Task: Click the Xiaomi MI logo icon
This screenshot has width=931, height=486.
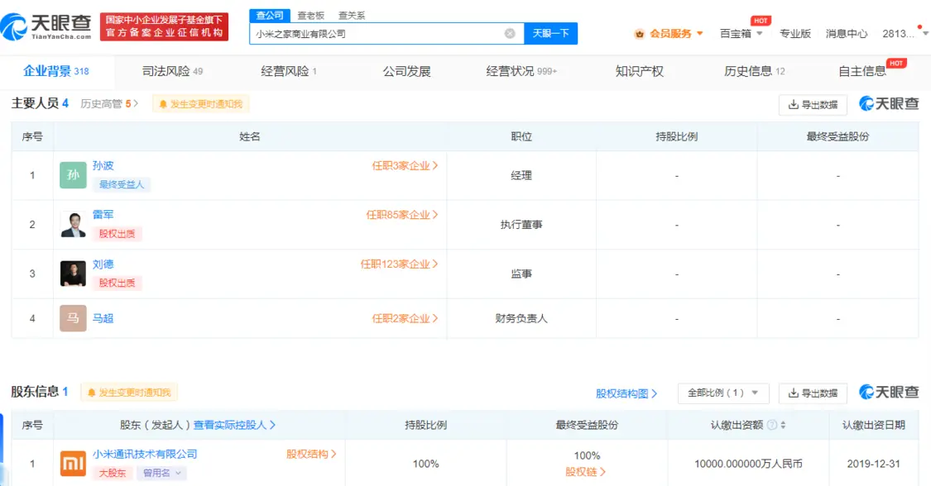Action: pyautogui.click(x=73, y=464)
